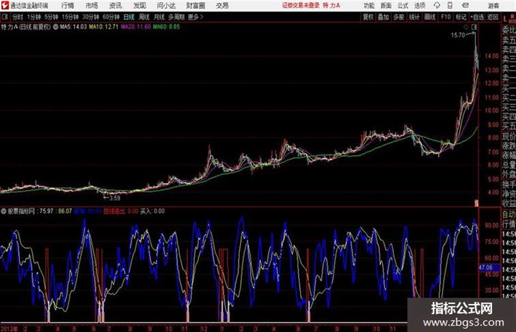Click the panel layout icon left of 分时
This screenshot has width=516, height=332.
4,17
